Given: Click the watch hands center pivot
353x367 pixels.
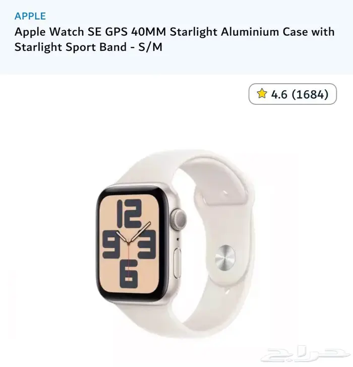Looking at the screenshot, I should point(128,243).
